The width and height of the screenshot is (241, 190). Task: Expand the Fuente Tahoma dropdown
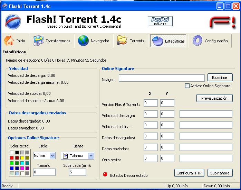click(x=91, y=156)
